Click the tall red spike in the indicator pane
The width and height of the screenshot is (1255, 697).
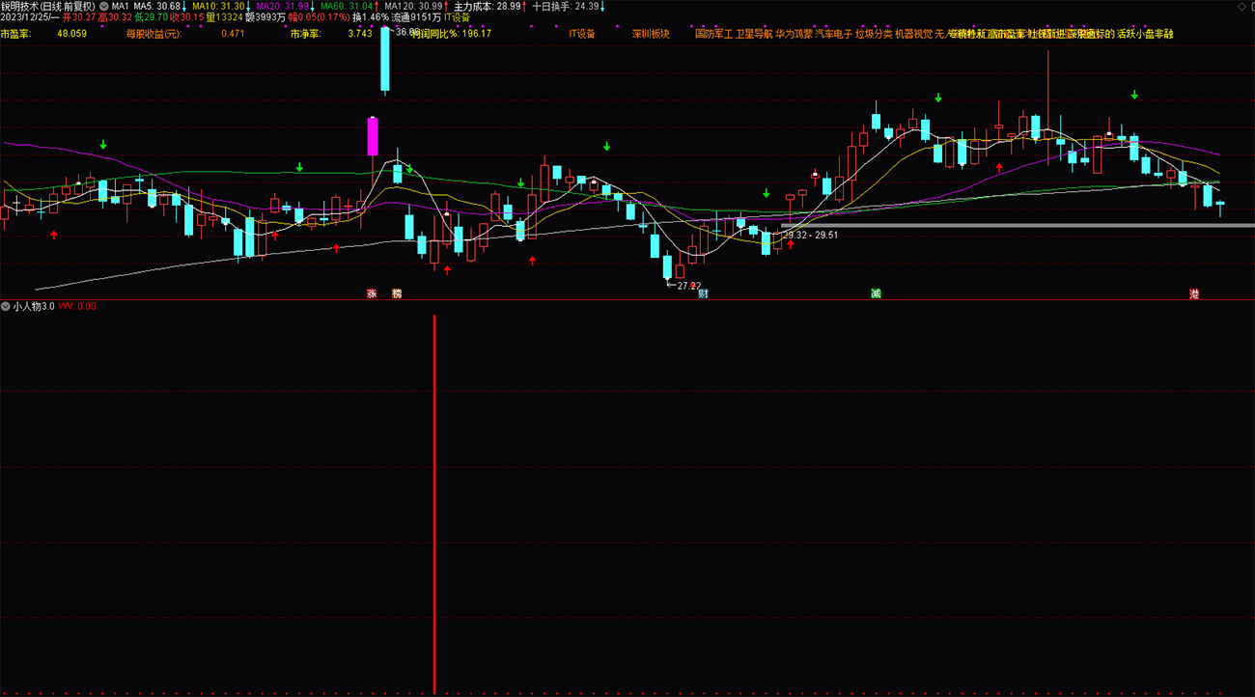[x=434, y=505]
